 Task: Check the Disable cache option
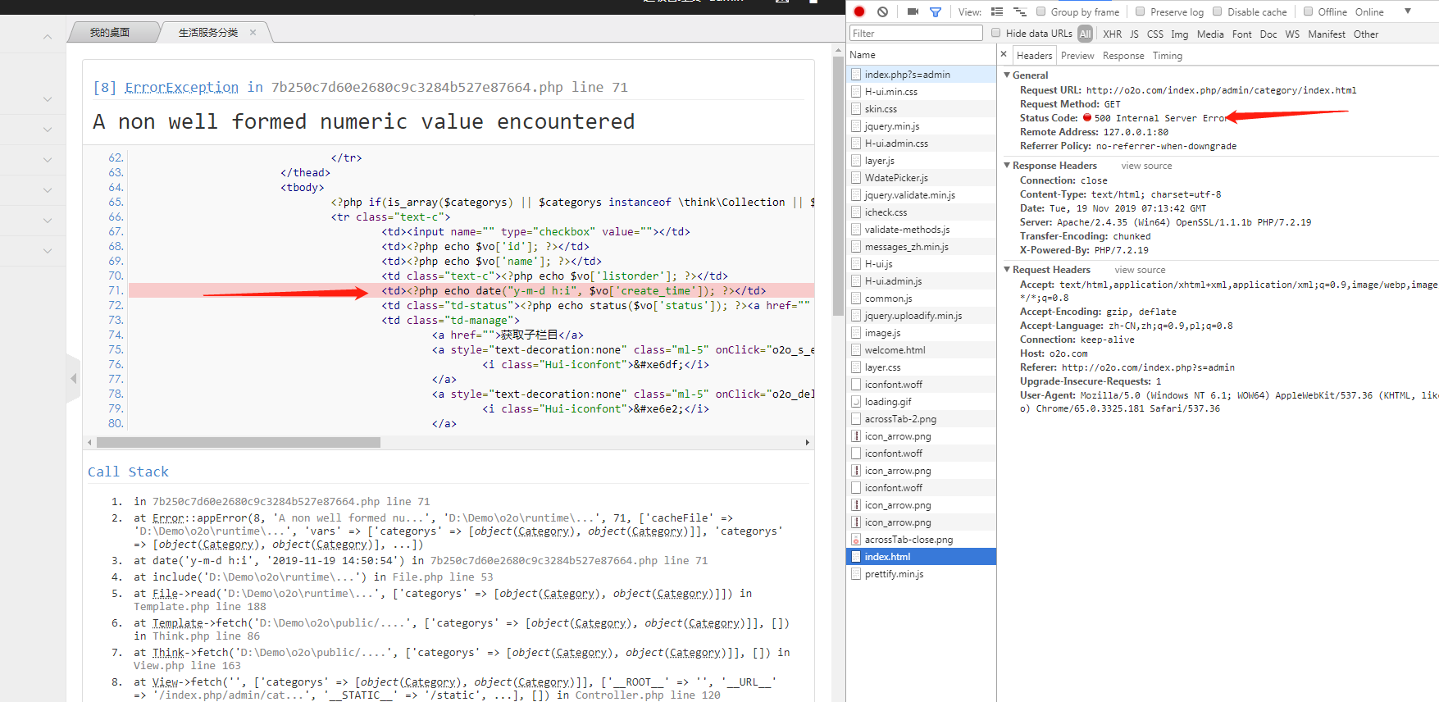(1218, 11)
